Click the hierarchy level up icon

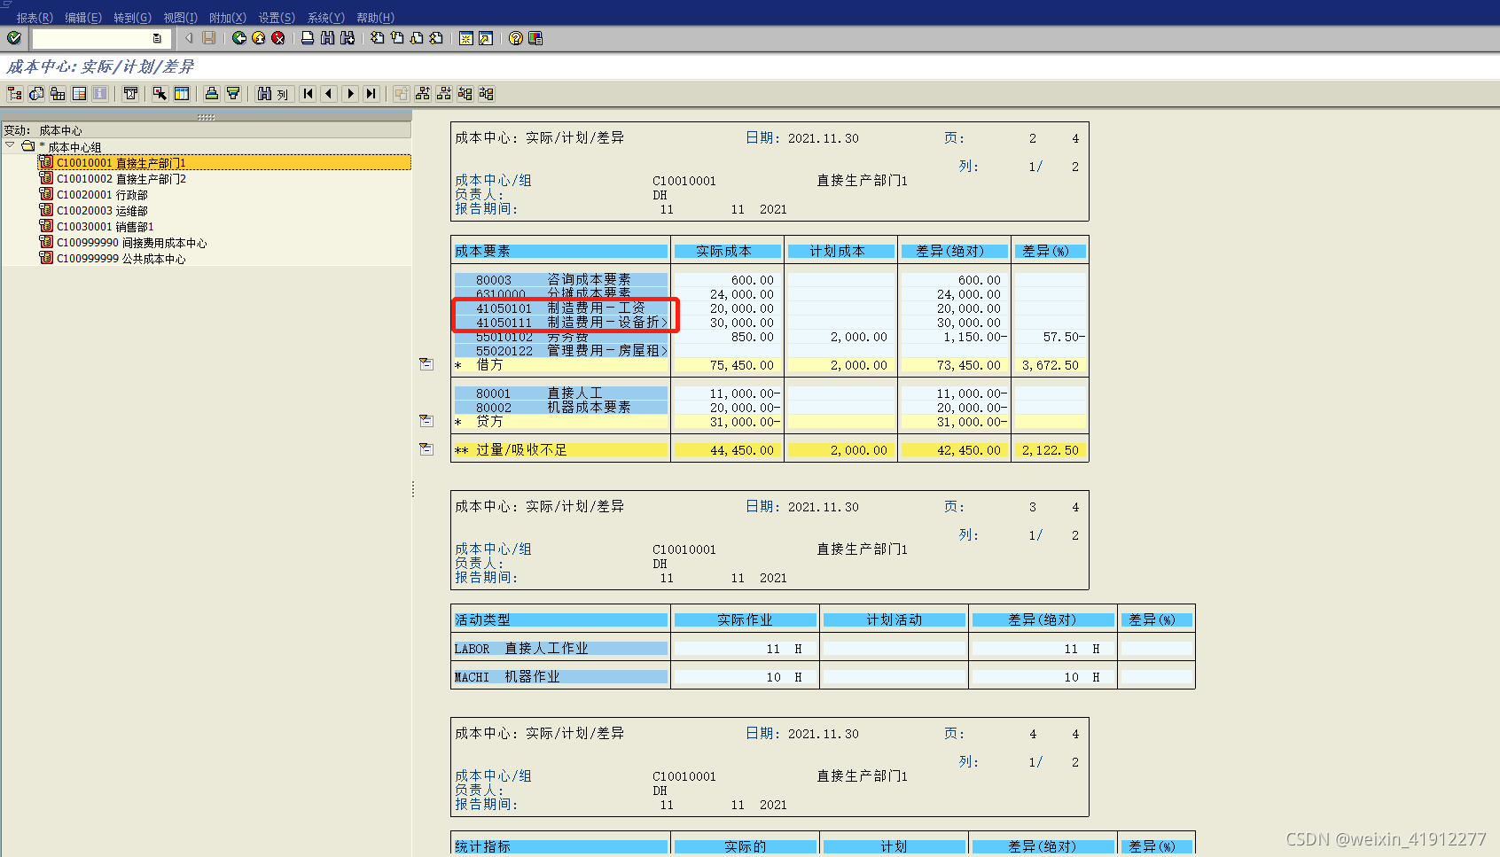click(x=423, y=94)
